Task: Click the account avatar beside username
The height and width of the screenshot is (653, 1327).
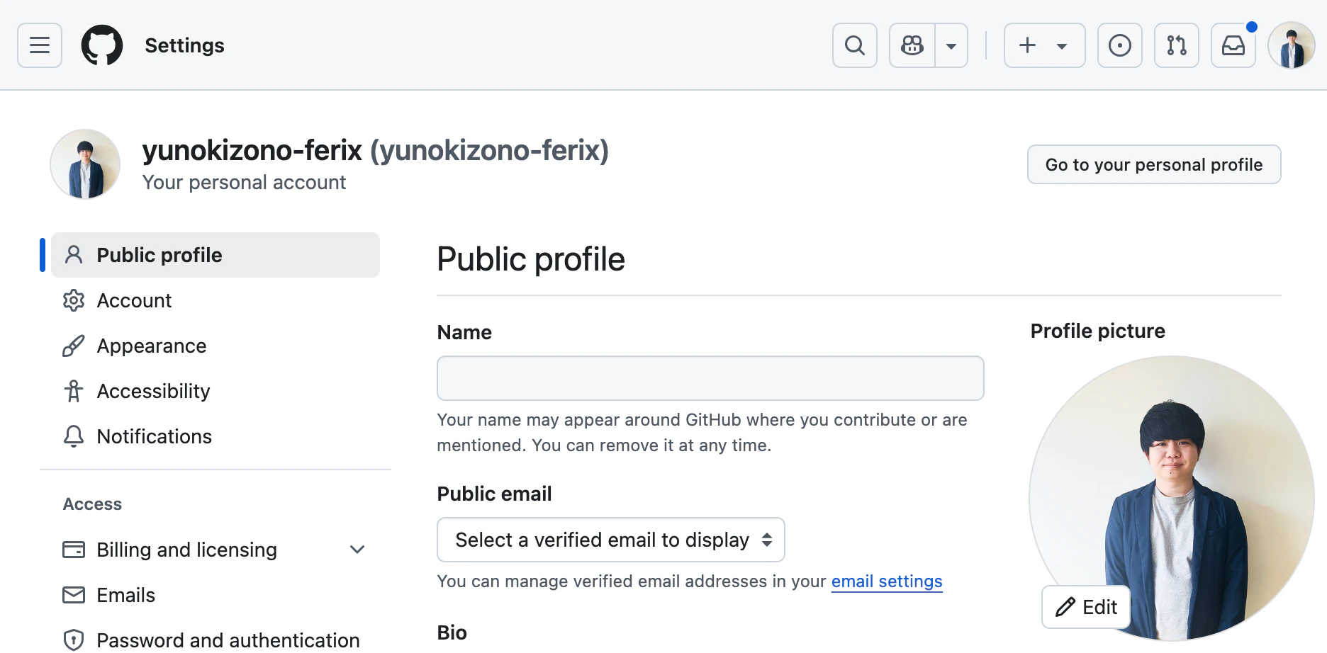Action: [x=85, y=164]
